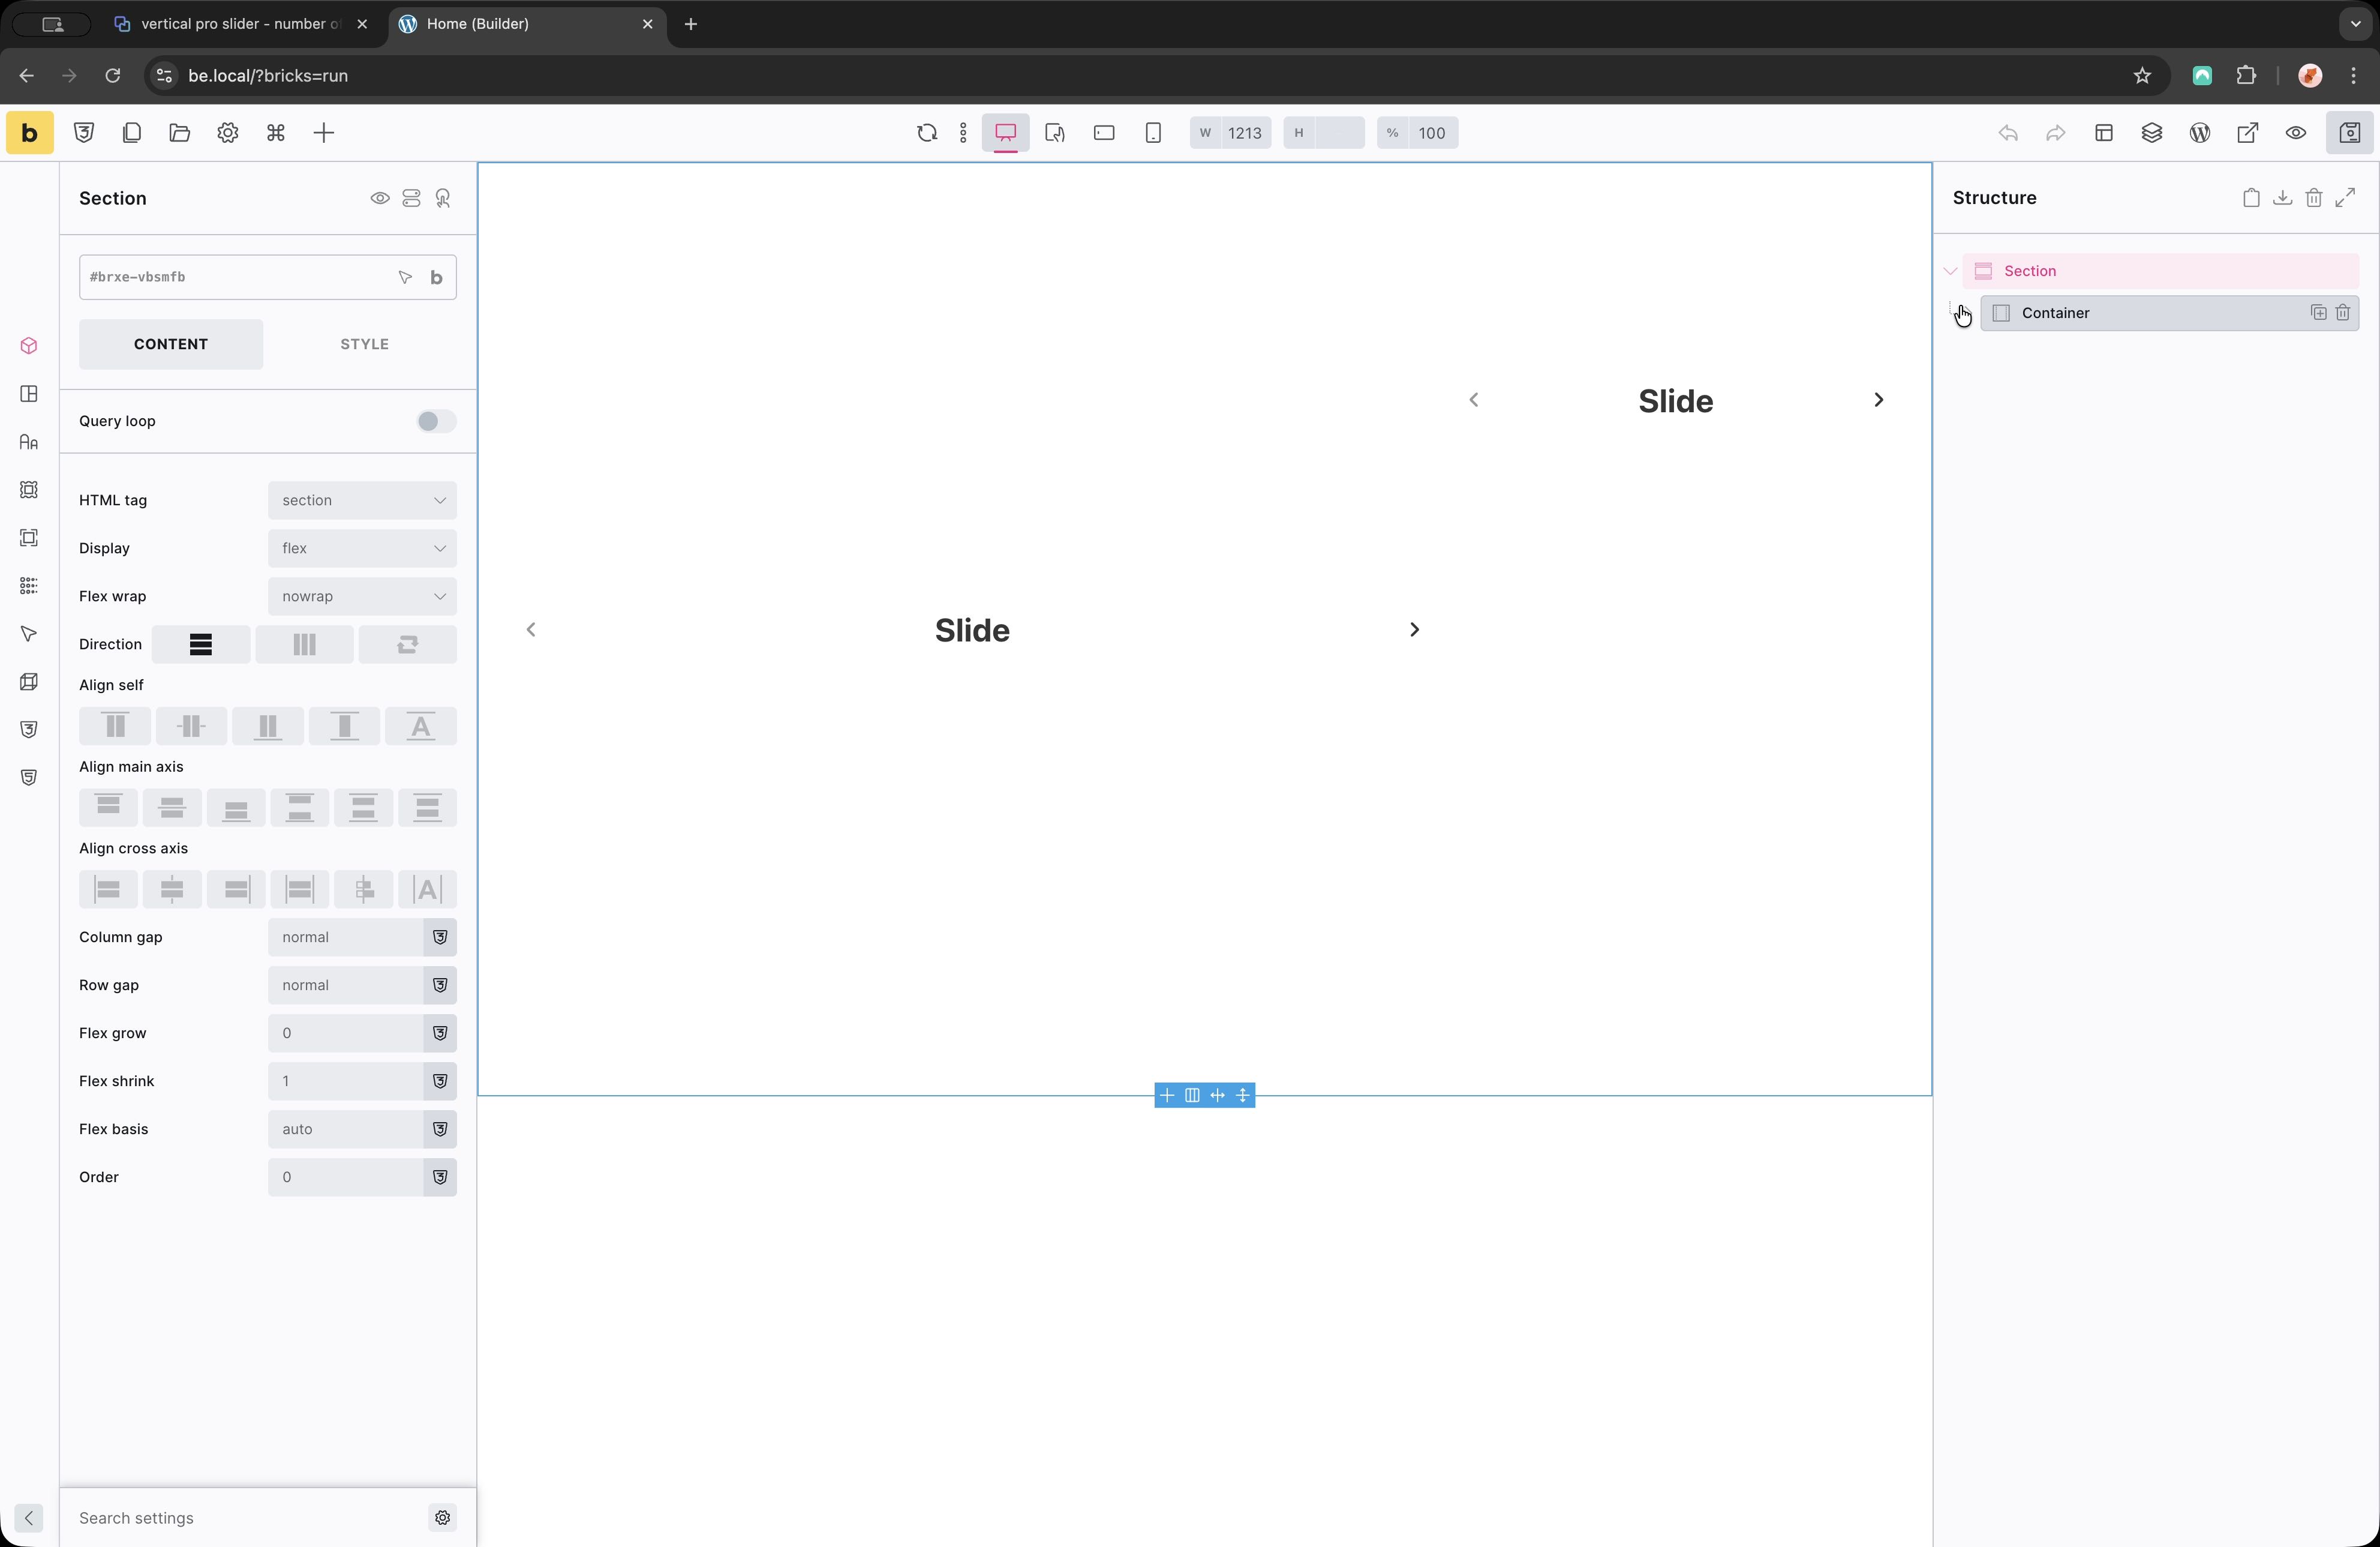This screenshot has width=2380, height=1547.
Task: Open WordPress dashboard icon in toolbar
Action: tap(2199, 133)
